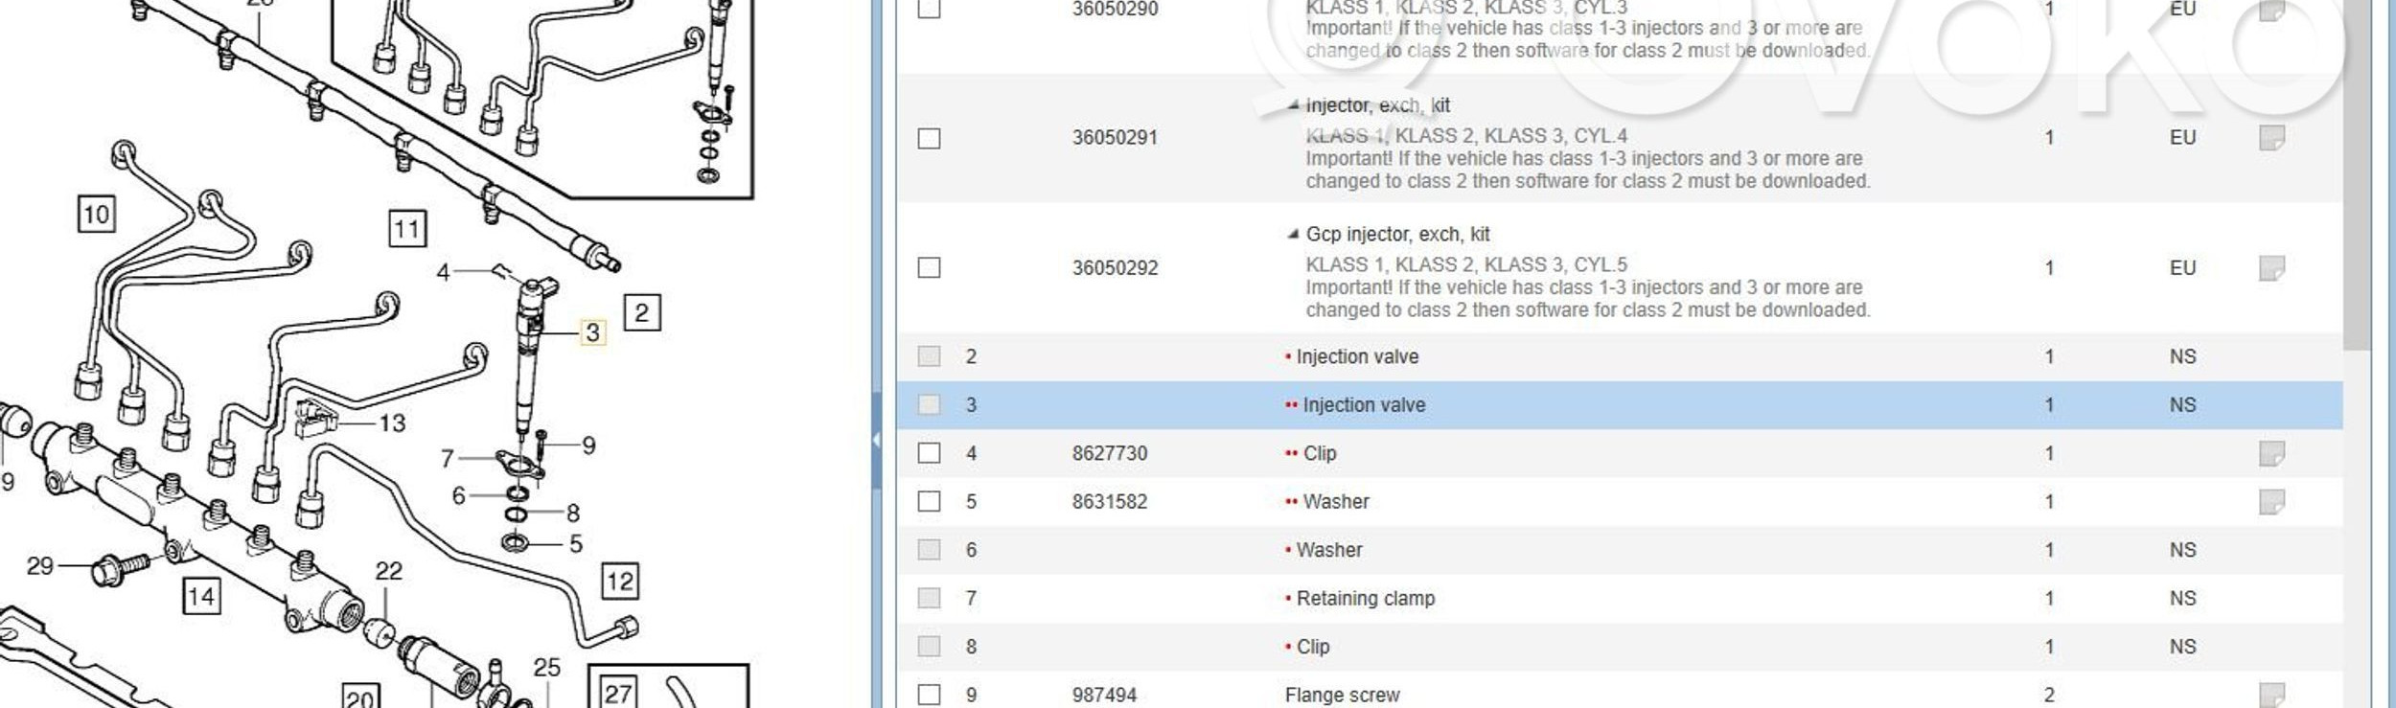2396x708 pixels.
Task: Open note icon for Clip 8627730
Action: pos(2271,453)
